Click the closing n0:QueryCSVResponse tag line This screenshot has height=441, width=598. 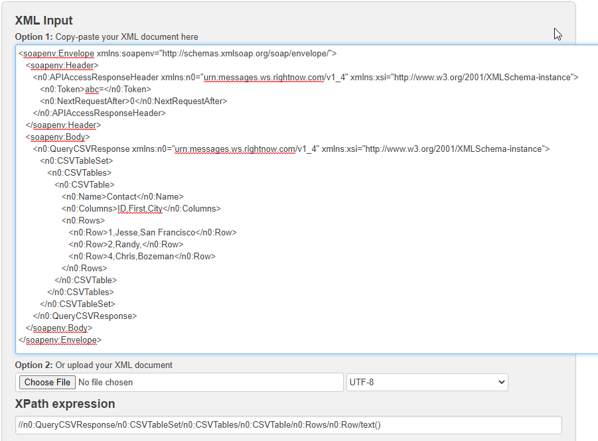coord(85,316)
